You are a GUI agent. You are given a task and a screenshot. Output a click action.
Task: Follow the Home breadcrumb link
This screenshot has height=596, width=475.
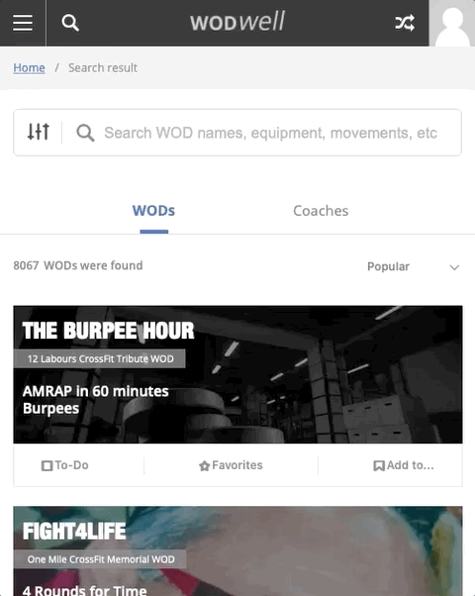[x=30, y=67]
